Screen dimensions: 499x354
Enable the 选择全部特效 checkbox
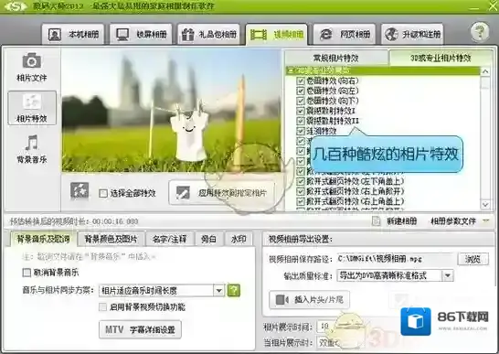(x=103, y=193)
